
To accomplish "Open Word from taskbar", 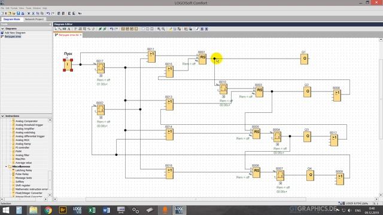I will tap(107, 210).
